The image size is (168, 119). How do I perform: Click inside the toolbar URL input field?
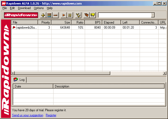pos(125,15)
